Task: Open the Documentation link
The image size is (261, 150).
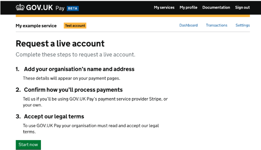Action: [x=216, y=8]
